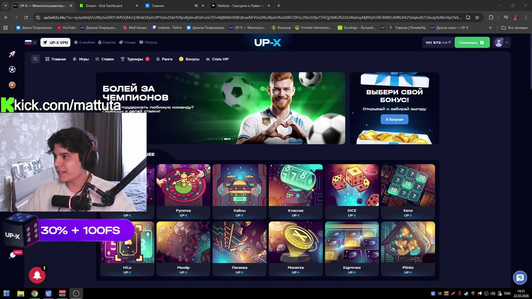Open the support chat bubble
The height and width of the screenshot is (299, 532).
click(520, 277)
